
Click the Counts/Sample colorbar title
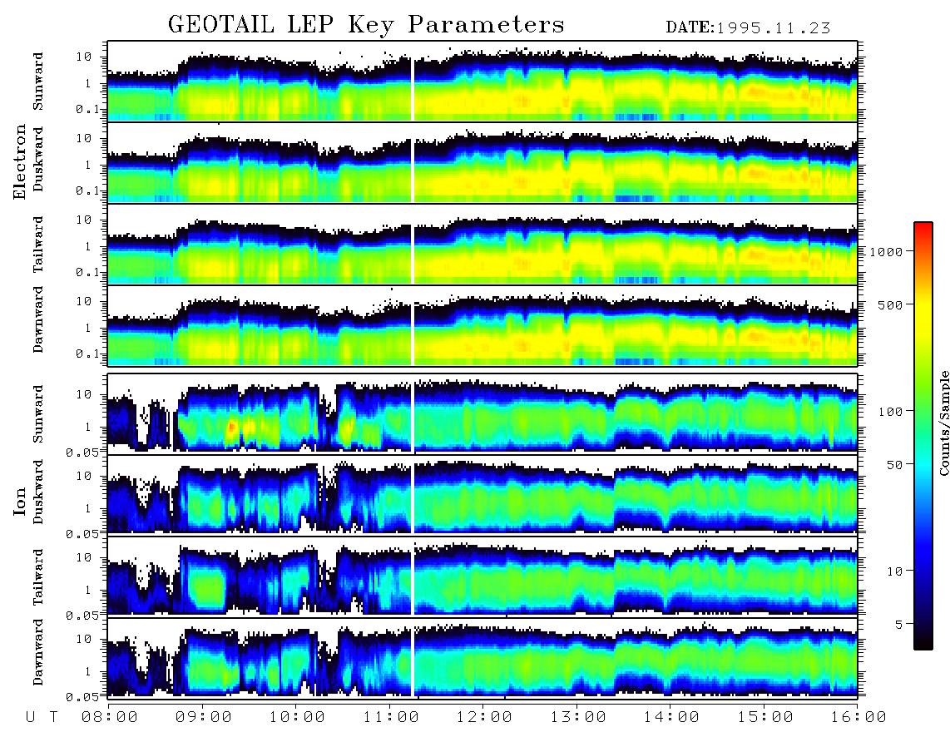coord(944,423)
